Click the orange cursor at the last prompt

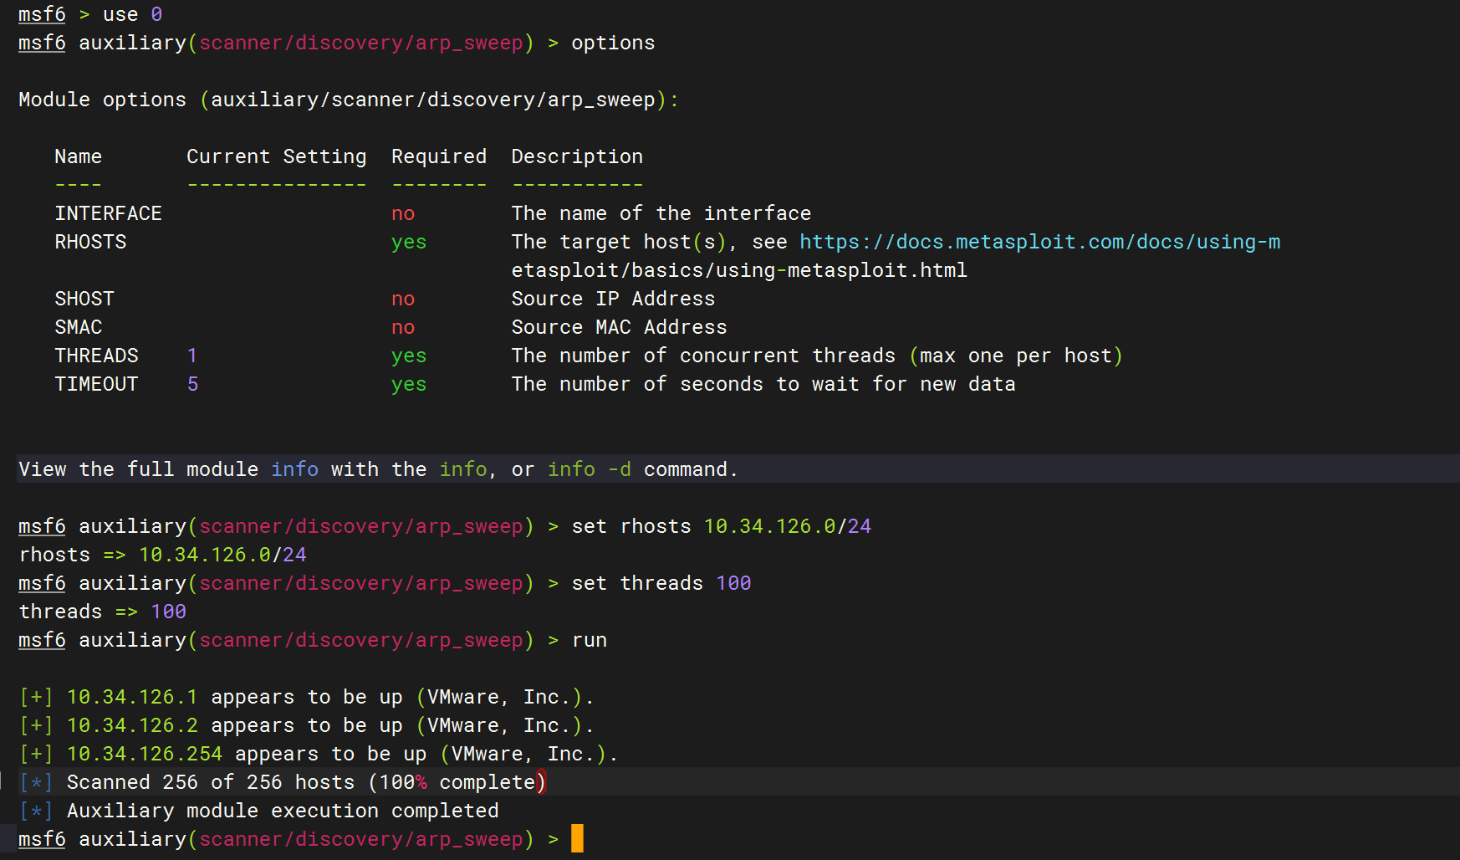tap(577, 838)
